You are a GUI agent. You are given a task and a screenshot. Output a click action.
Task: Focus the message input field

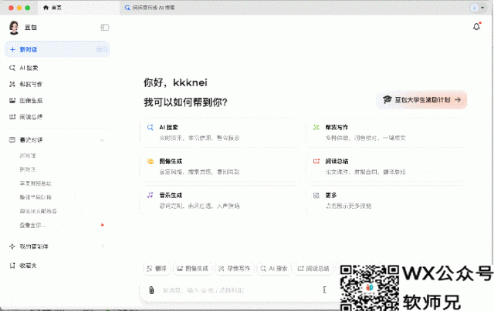pos(239,290)
